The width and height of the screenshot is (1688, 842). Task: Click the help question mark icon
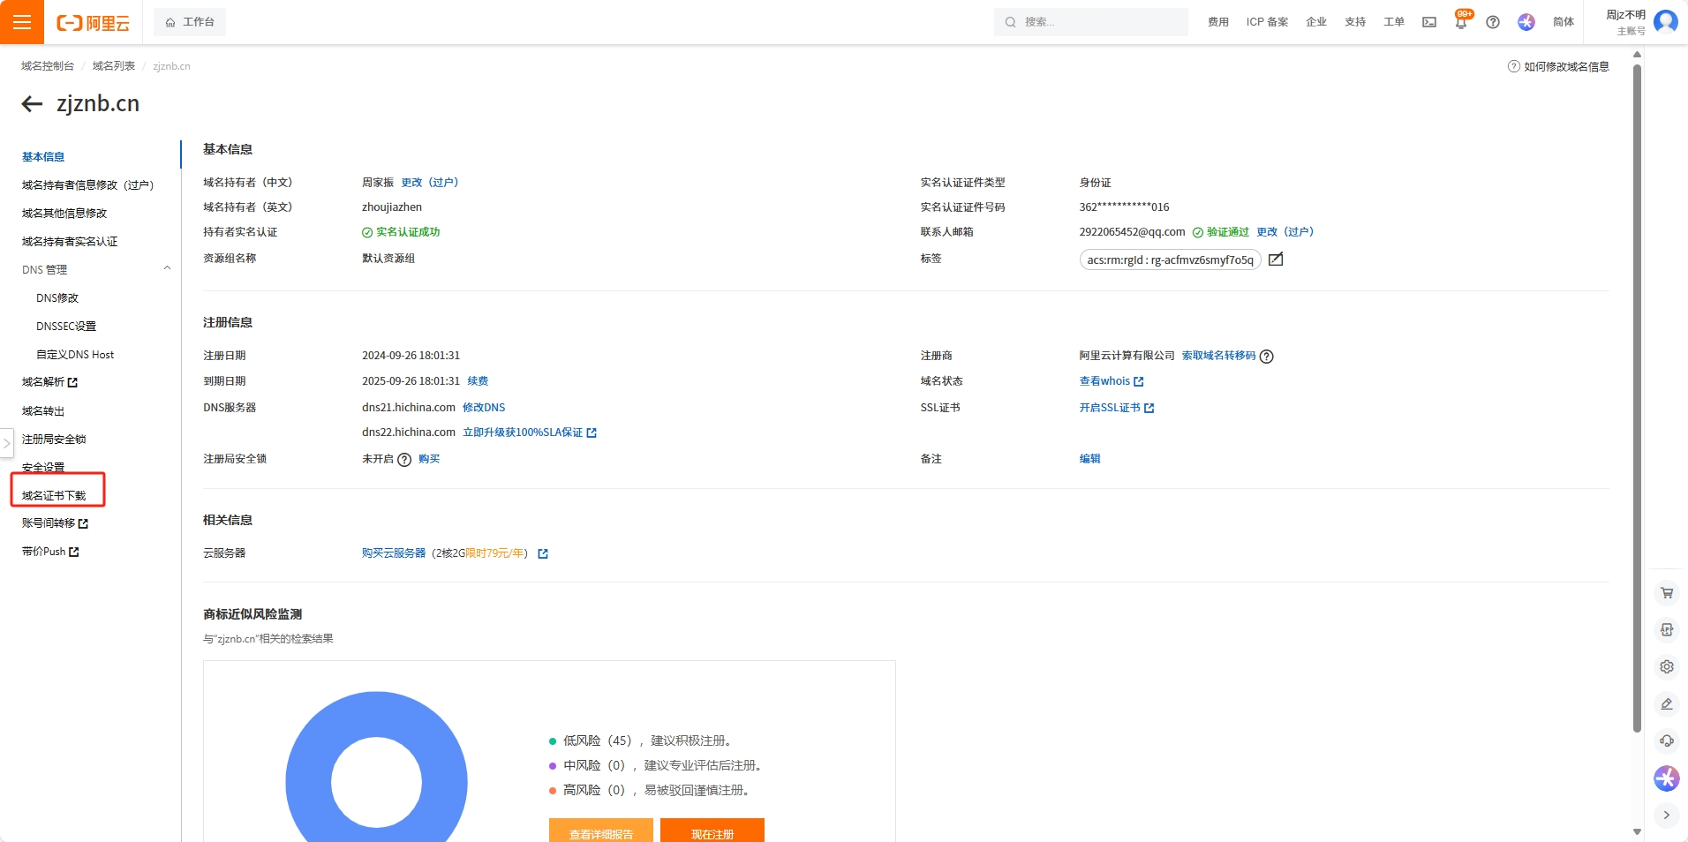pyautogui.click(x=1493, y=22)
